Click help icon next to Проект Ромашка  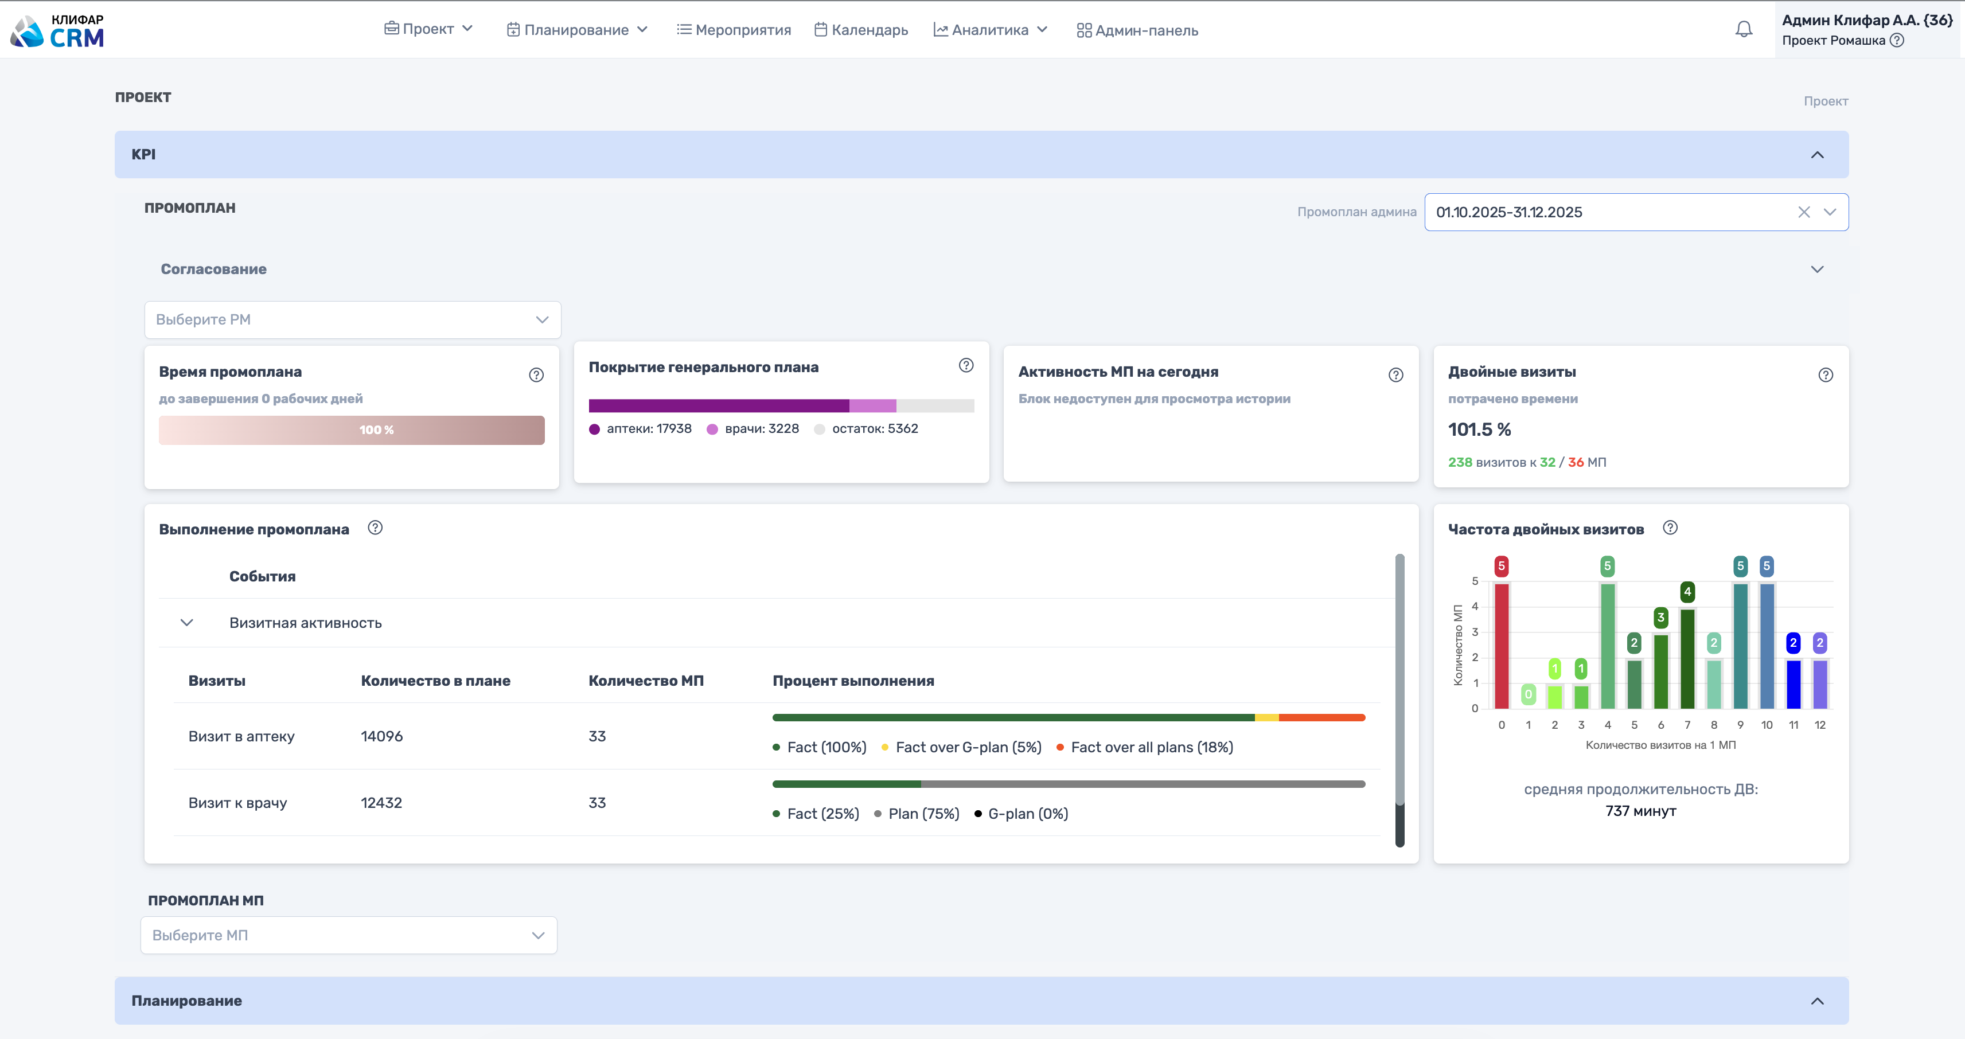point(1897,41)
